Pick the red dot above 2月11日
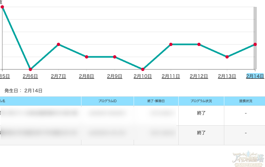 point(171,44)
